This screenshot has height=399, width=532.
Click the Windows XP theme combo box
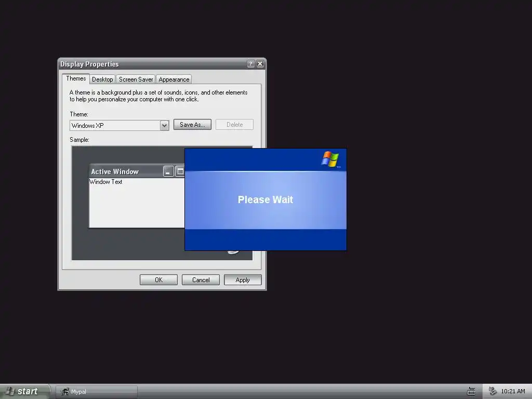click(119, 126)
